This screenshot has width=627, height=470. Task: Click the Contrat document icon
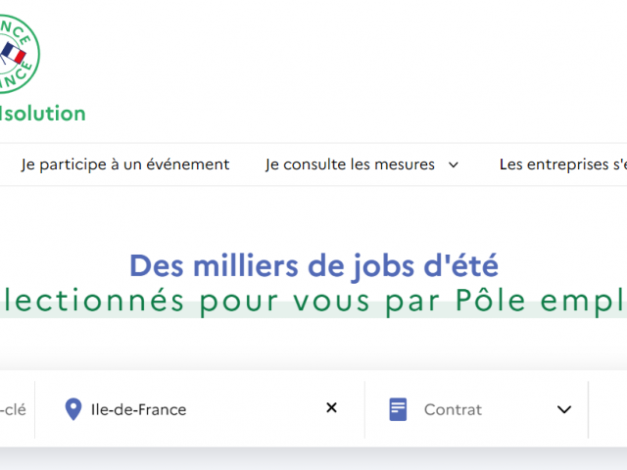click(x=398, y=409)
